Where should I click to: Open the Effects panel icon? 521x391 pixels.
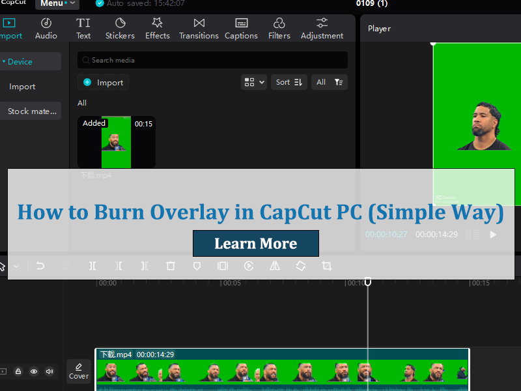(x=157, y=28)
